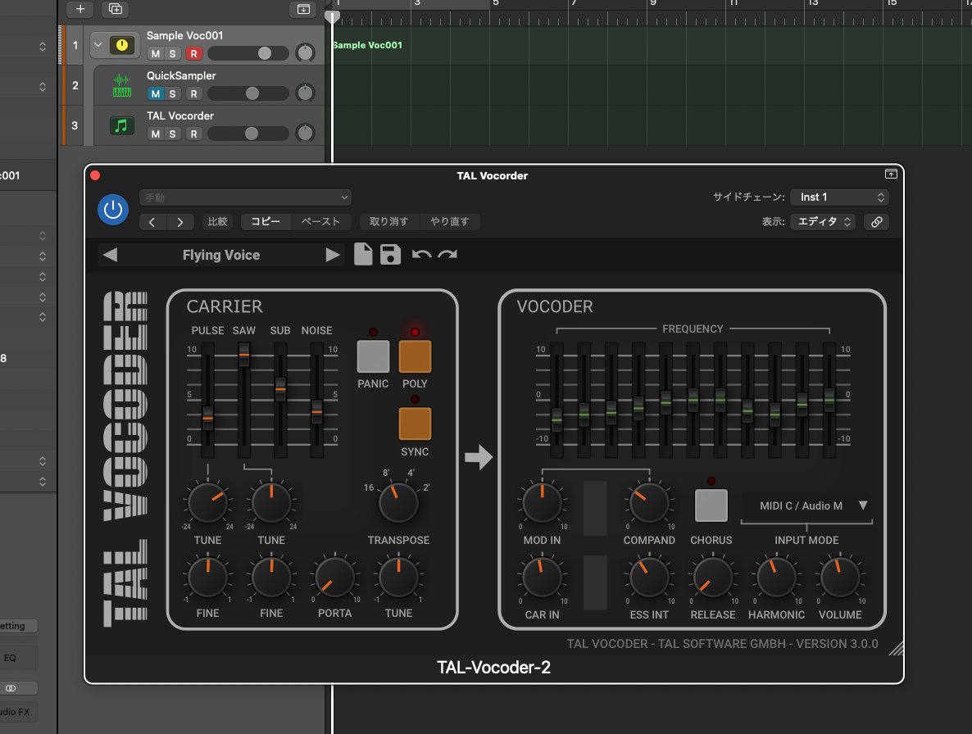Image resolution: width=972 pixels, height=734 pixels.
Task: Open the view dropdown showing エディタ
Action: [x=823, y=222]
